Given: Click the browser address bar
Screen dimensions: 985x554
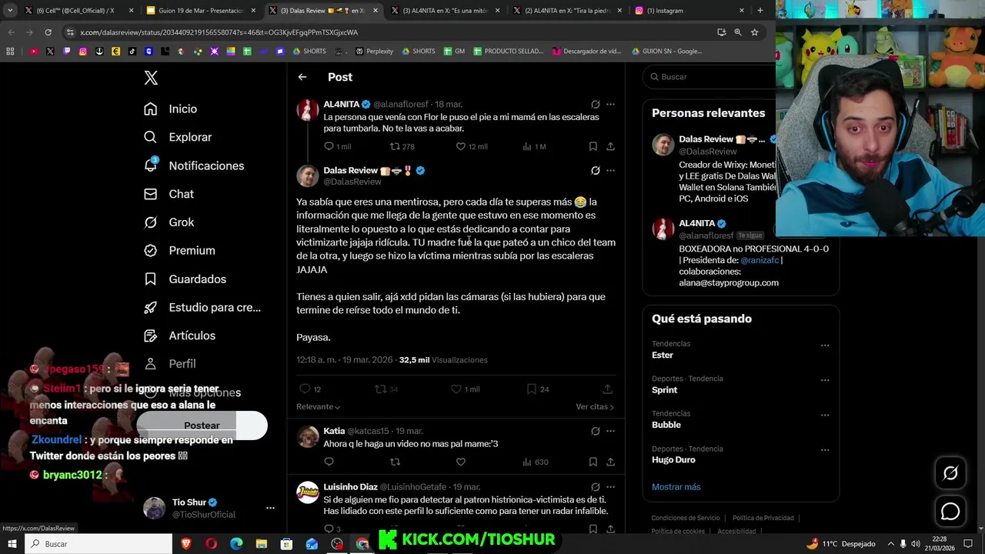Looking at the screenshot, I should pos(385,32).
